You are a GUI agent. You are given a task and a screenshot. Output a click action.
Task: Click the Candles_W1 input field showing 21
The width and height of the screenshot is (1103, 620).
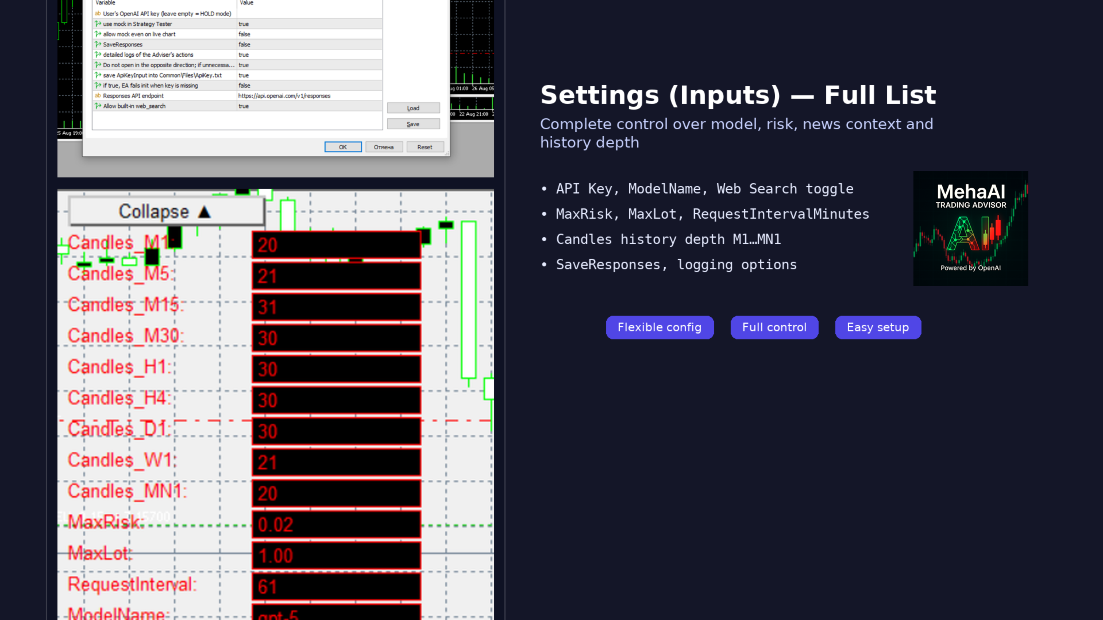pyautogui.click(x=336, y=462)
